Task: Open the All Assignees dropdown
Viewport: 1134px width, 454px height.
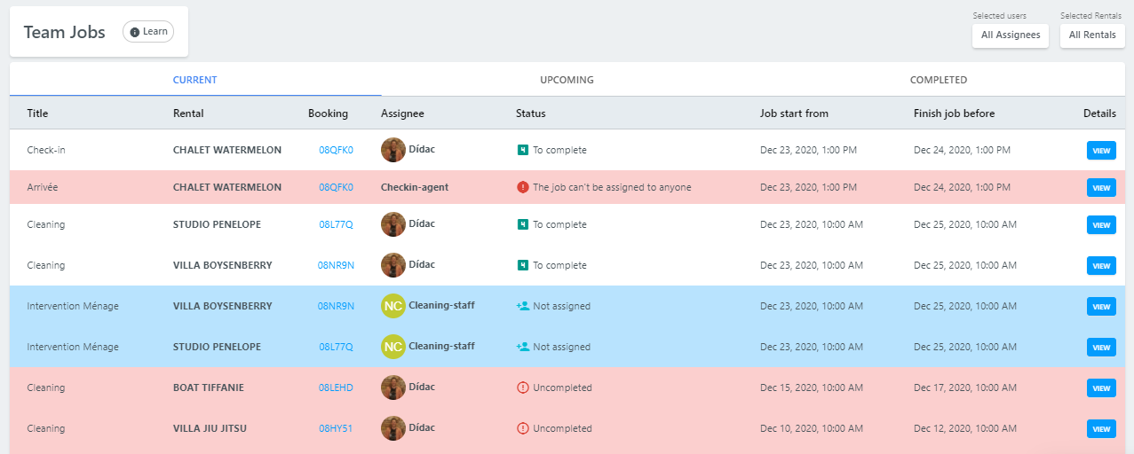Action: (1011, 35)
